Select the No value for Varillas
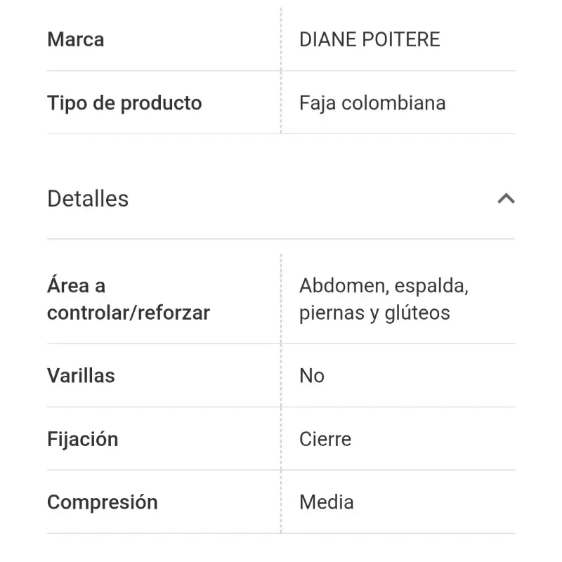This screenshot has height=562, width=562. coord(311,375)
